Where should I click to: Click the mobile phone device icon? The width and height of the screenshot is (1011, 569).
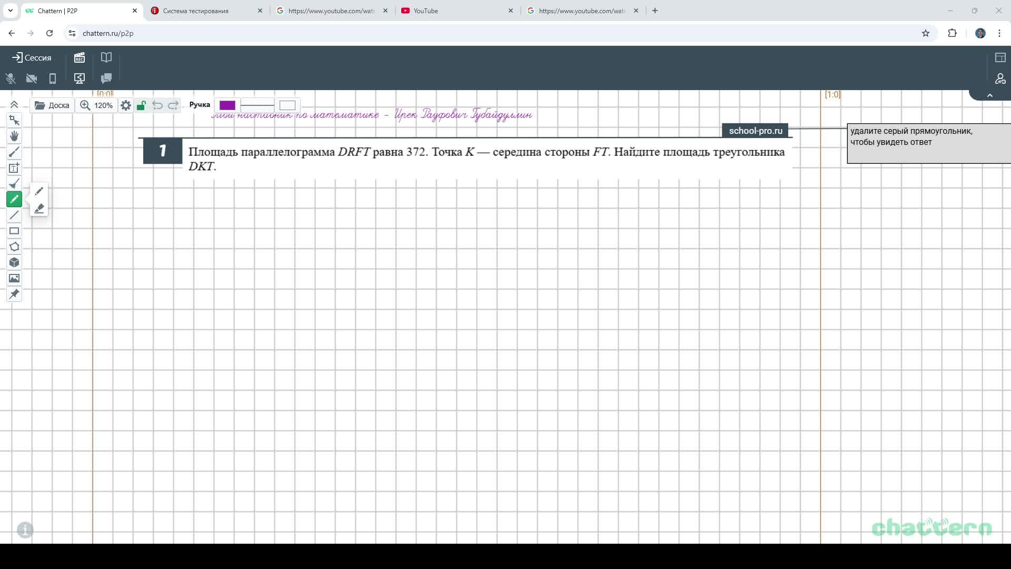53,79
